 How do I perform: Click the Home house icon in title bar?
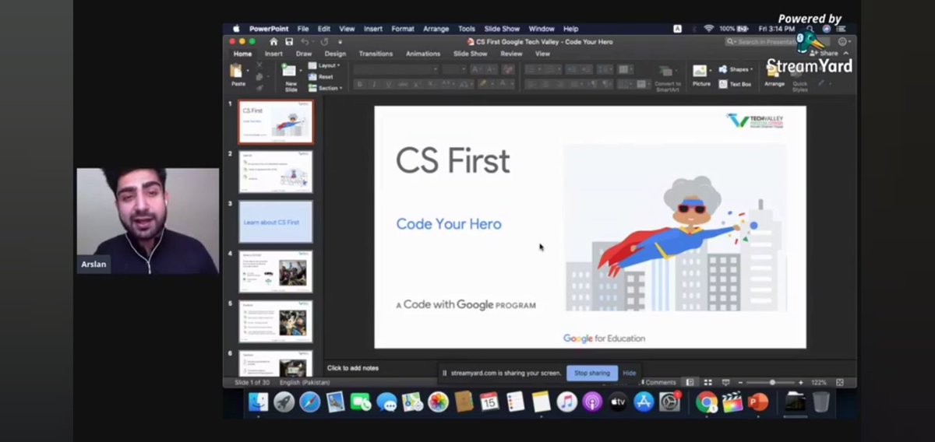click(273, 41)
